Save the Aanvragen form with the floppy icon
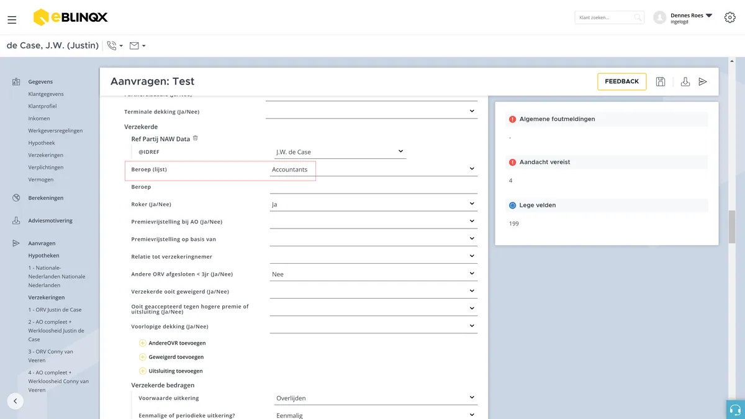The image size is (745, 419). (x=661, y=81)
